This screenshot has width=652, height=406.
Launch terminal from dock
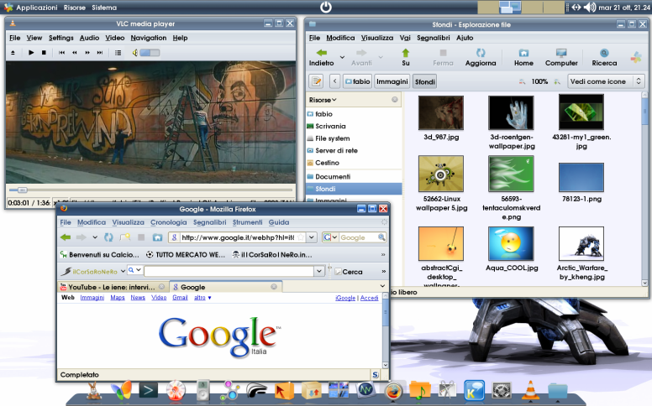(149, 390)
